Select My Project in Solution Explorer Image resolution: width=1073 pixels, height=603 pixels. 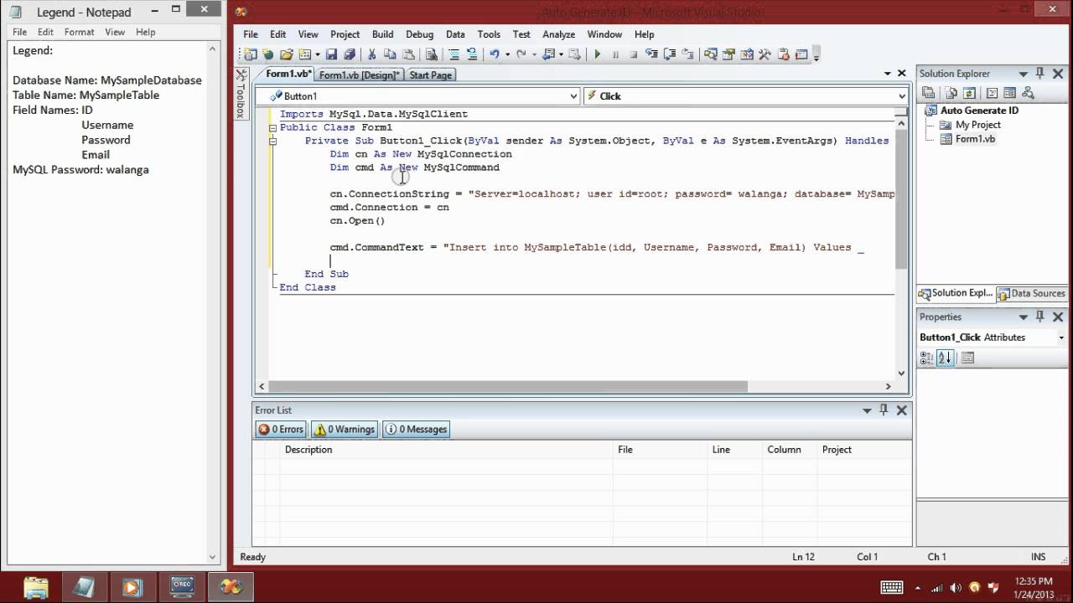coord(977,125)
